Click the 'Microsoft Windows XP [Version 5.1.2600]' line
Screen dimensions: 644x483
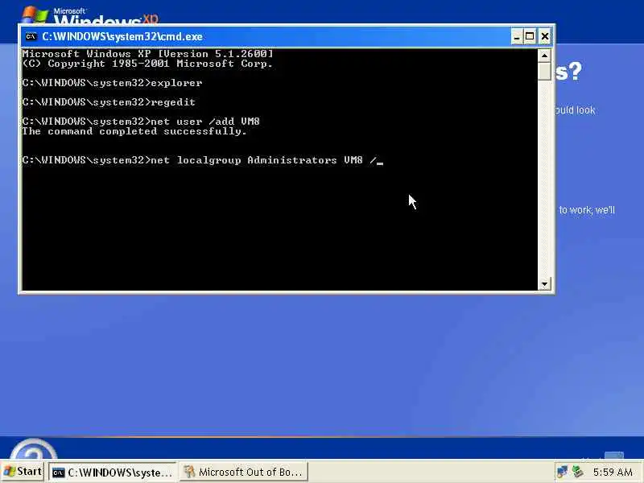click(147, 54)
